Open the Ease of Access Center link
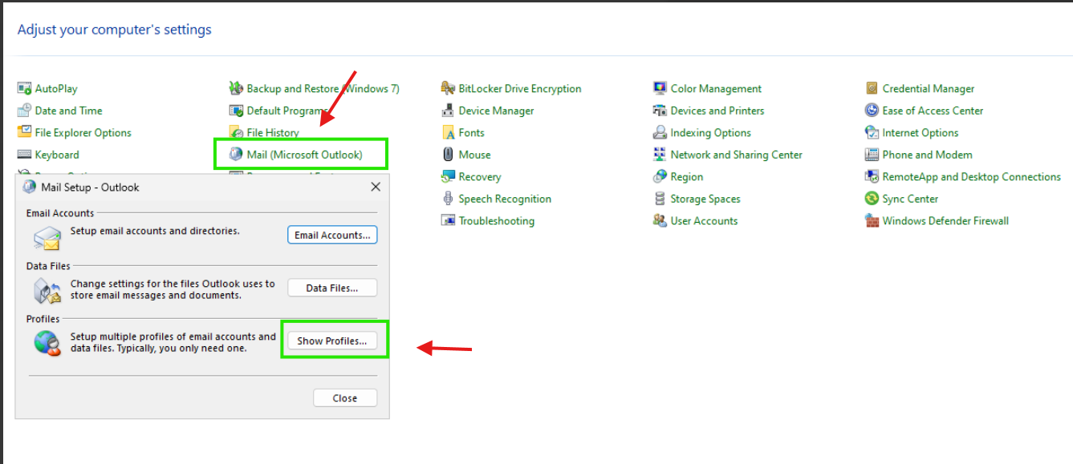 click(933, 111)
